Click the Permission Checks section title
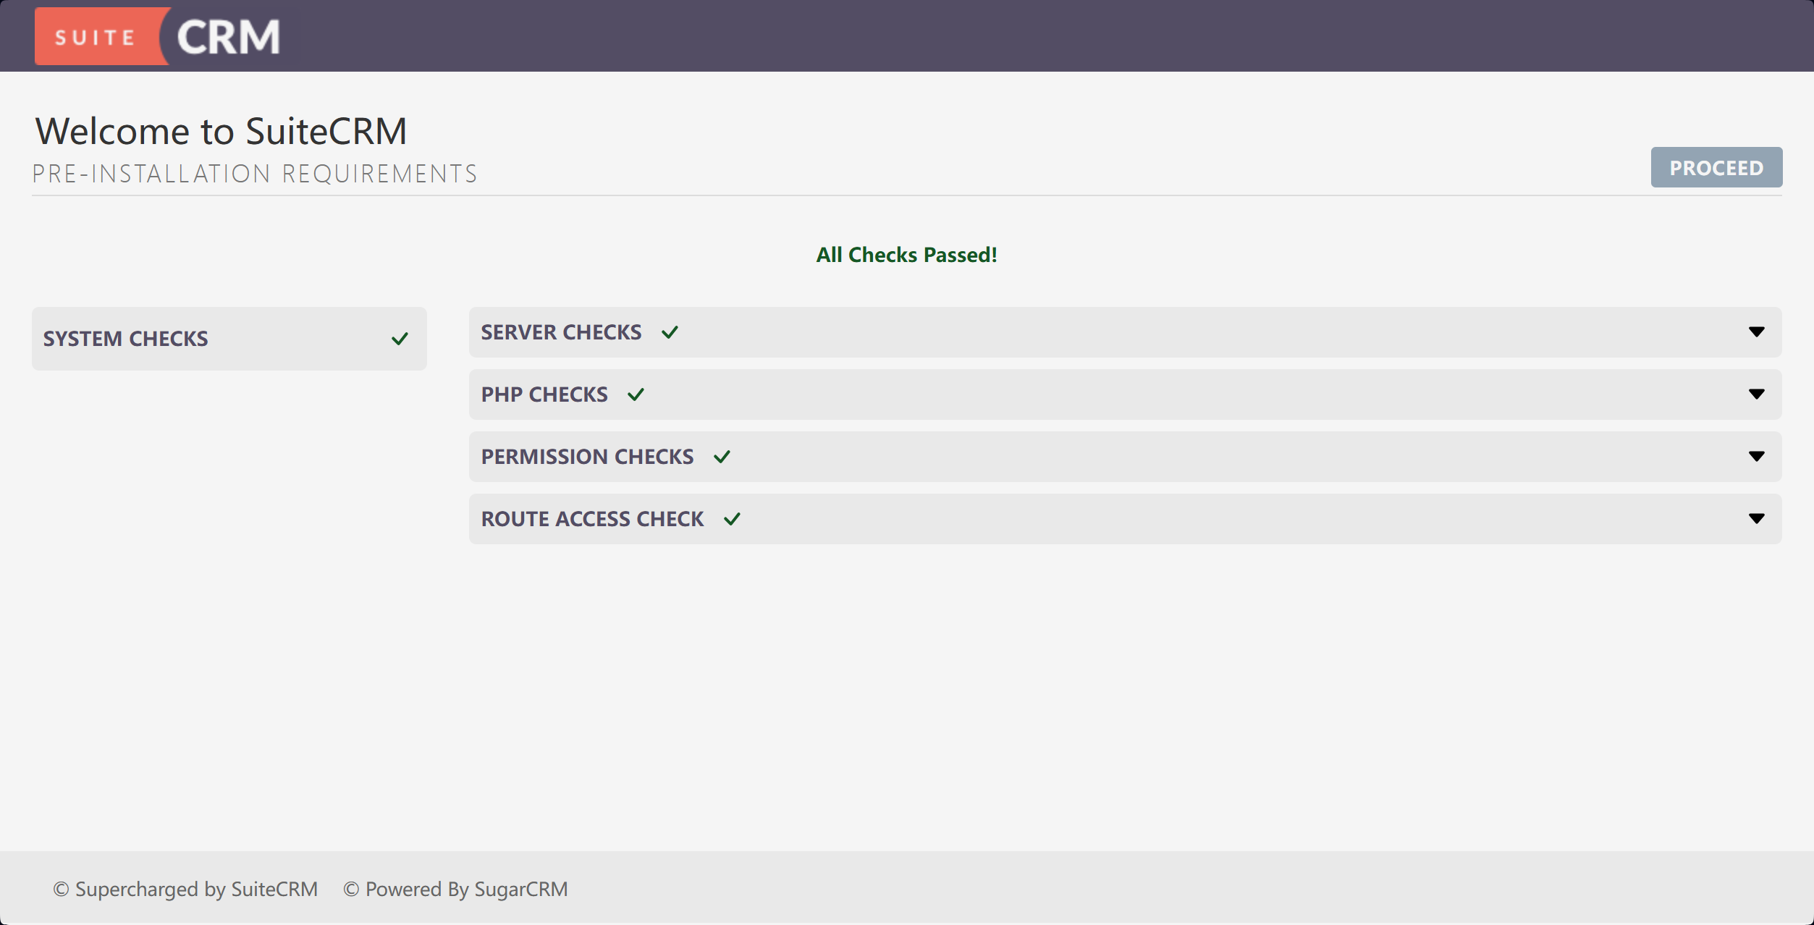 click(x=587, y=457)
